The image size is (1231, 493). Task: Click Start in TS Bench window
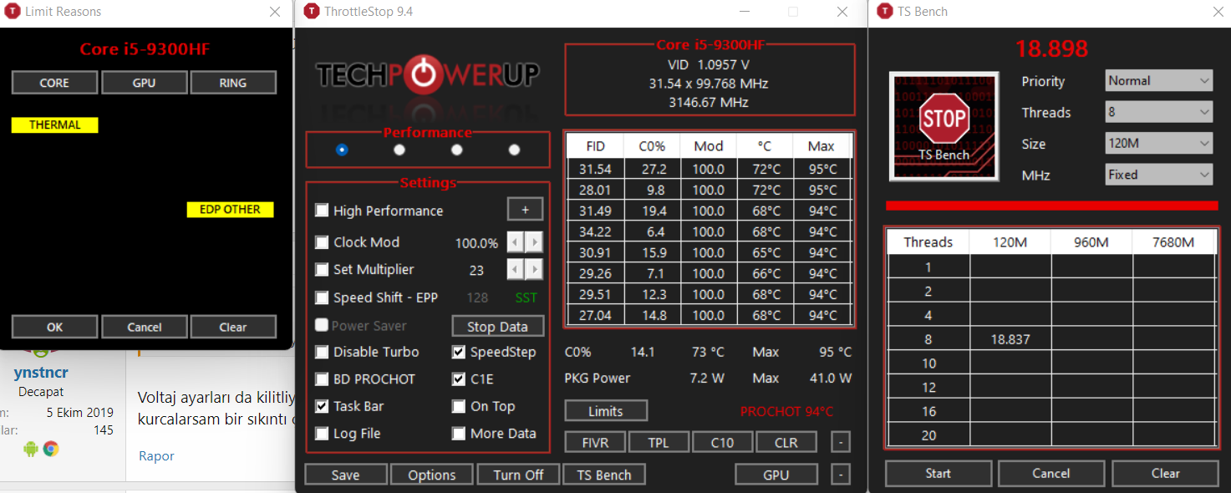[939, 473]
